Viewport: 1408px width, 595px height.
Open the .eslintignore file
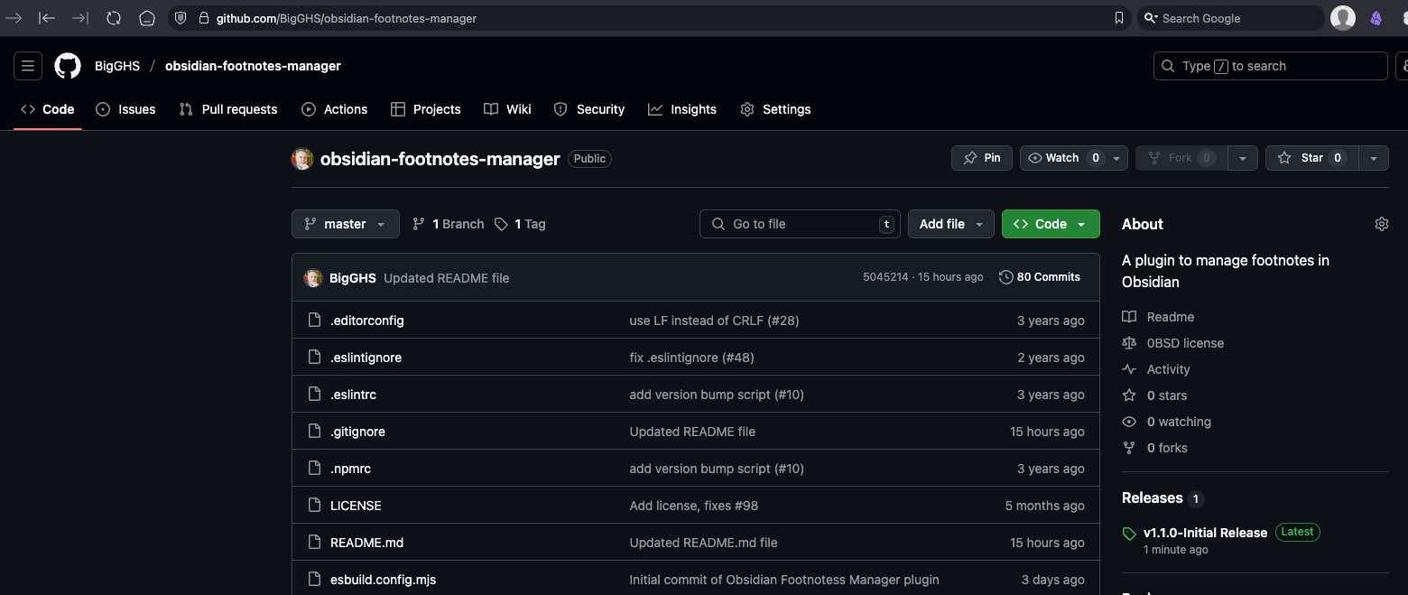click(x=366, y=358)
